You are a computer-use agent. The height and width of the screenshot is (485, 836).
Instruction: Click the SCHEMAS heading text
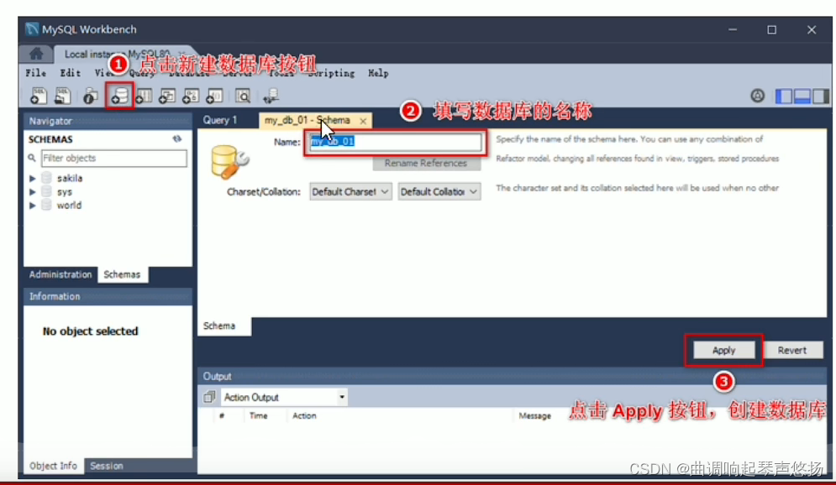[50, 139]
